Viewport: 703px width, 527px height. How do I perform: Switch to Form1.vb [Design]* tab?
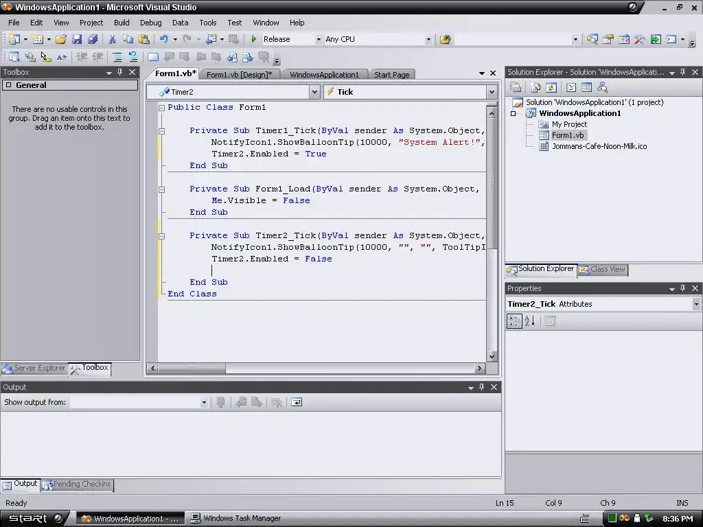point(239,74)
